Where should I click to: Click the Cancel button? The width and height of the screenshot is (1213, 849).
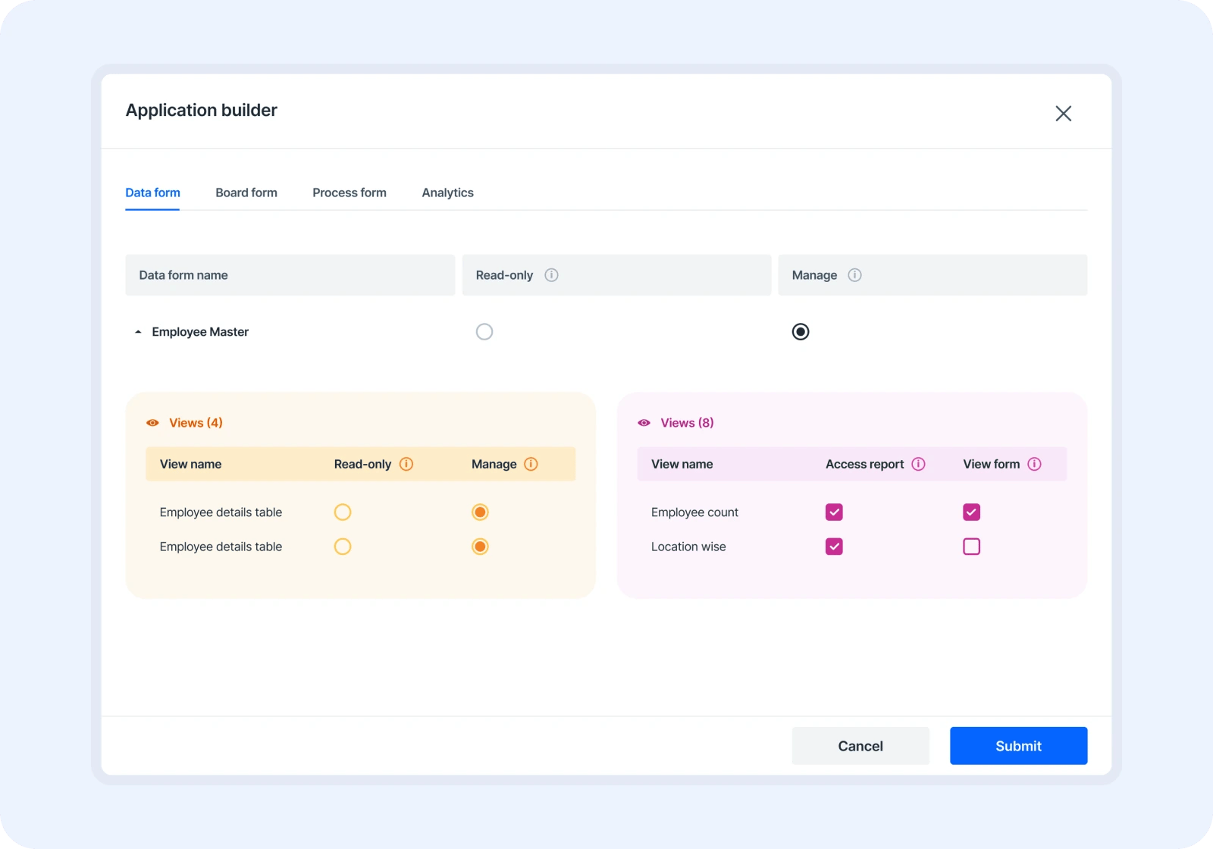coord(860,746)
